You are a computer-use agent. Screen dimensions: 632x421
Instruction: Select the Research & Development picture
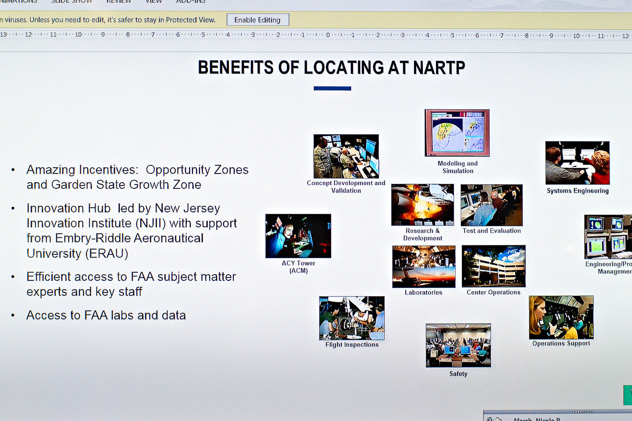click(423, 205)
